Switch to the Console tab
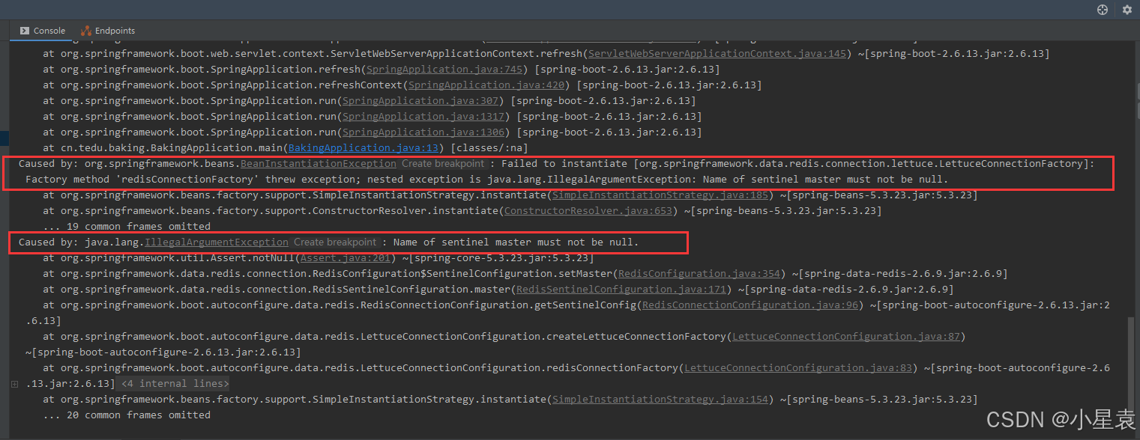Viewport: 1140px width, 440px height. pyautogui.click(x=43, y=31)
